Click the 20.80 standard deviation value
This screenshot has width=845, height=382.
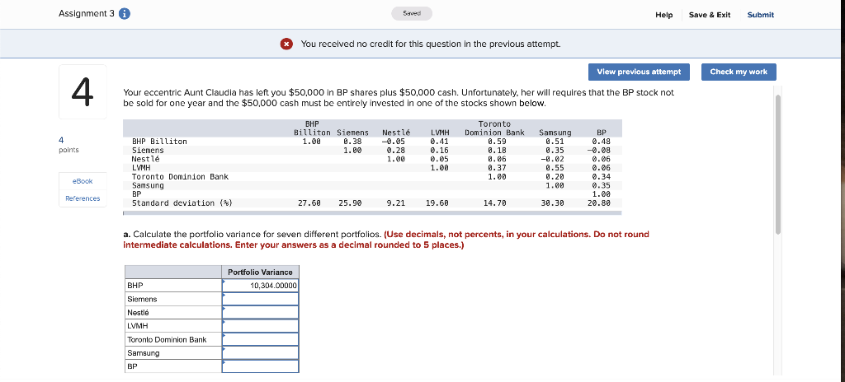pyautogui.click(x=599, y=203)
